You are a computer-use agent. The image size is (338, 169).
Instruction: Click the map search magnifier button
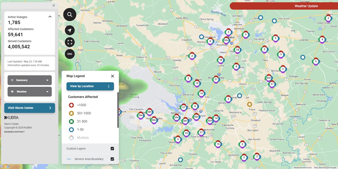[70, 15]
